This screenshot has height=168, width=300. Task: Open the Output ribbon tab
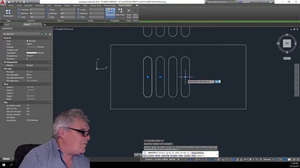67,6
